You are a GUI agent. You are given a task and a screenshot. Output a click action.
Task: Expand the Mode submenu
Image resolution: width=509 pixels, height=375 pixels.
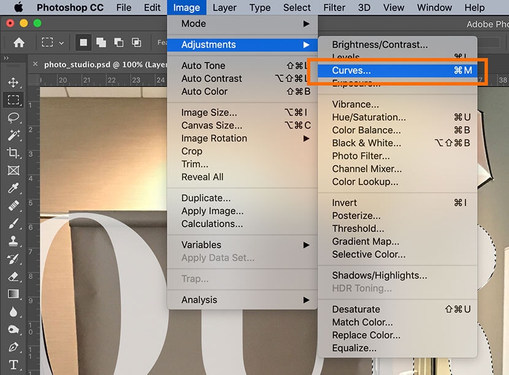tap(242, 24)
